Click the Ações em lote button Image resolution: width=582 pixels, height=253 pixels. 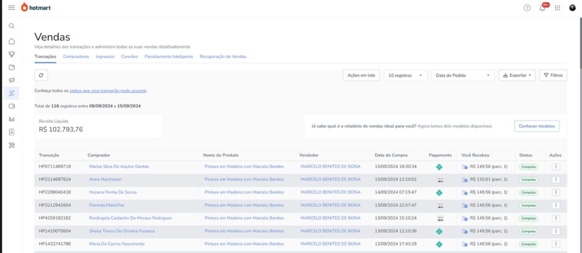[x=361, y=76]
